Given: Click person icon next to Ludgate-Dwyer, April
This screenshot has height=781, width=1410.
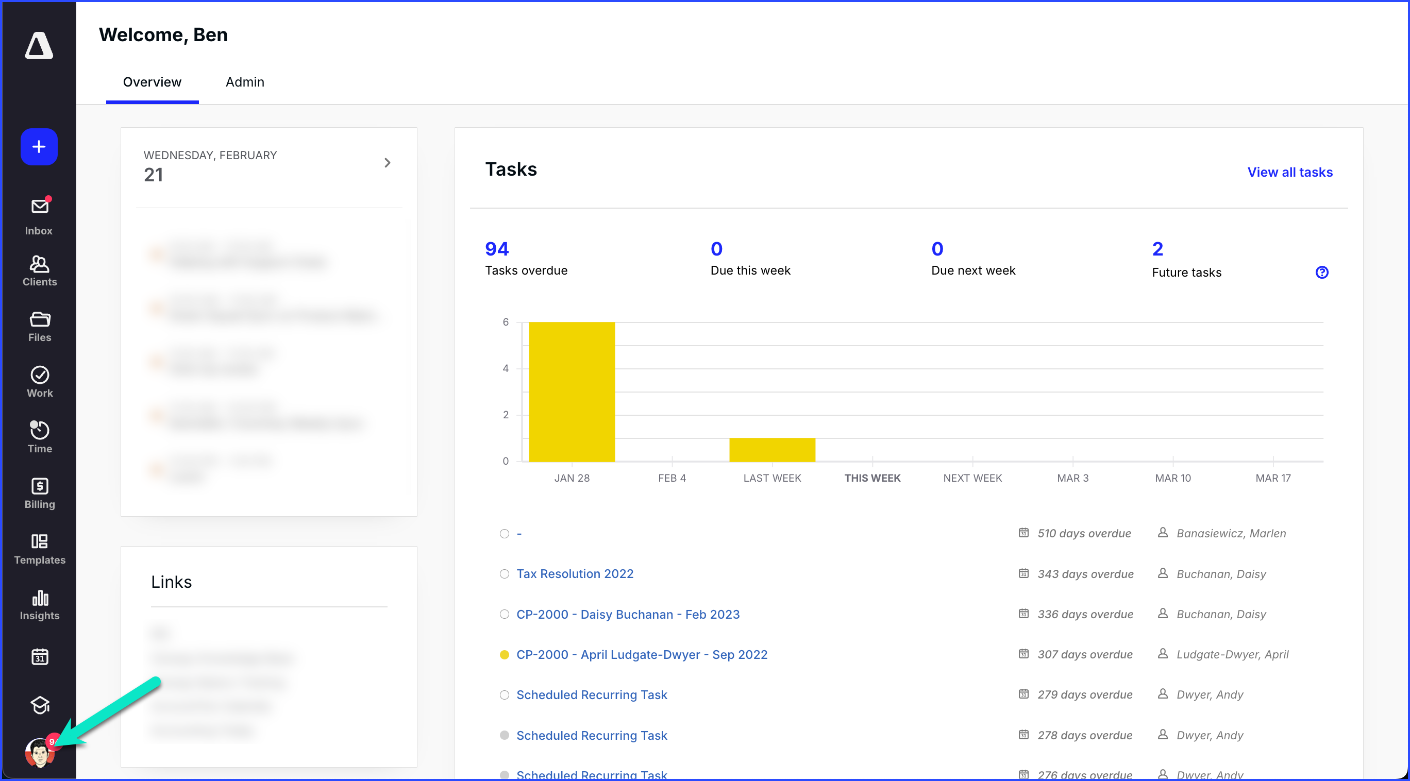Looking at the screenshot, I should [1163, 653].
